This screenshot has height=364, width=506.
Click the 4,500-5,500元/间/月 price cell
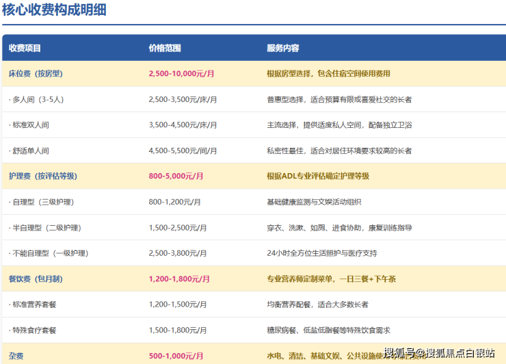(183, 151)
